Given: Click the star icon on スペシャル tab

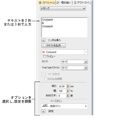Looking at the screenshot, I should point(40,3).
